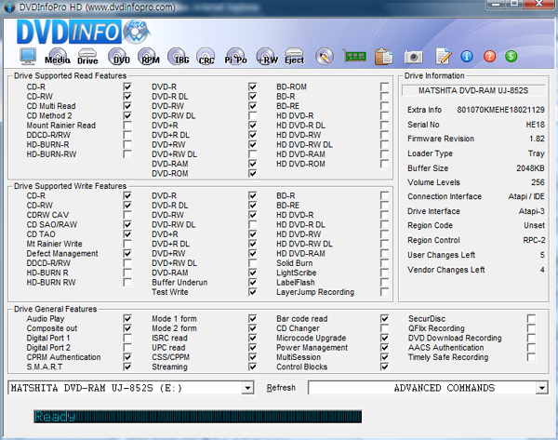Click the Loader Type value Tray
Viewport: 558px width, 440px height.
(x=537, y=153)
